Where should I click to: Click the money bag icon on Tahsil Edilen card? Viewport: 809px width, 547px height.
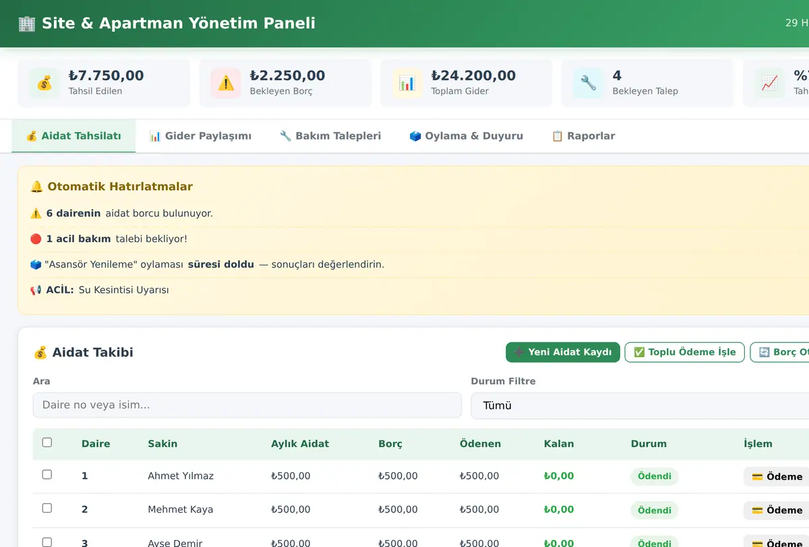pos(44,83)
